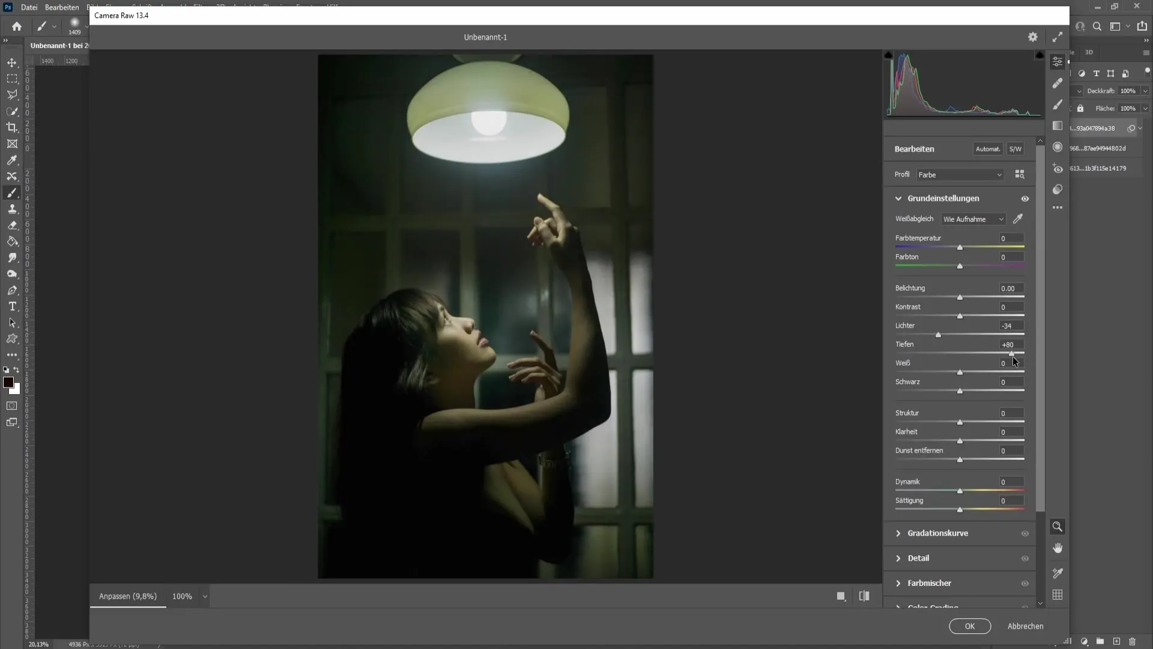Select the Move tool in Photoshop toolbar
This screenshot has height=649, width=1153.
(x=12, y=62)
